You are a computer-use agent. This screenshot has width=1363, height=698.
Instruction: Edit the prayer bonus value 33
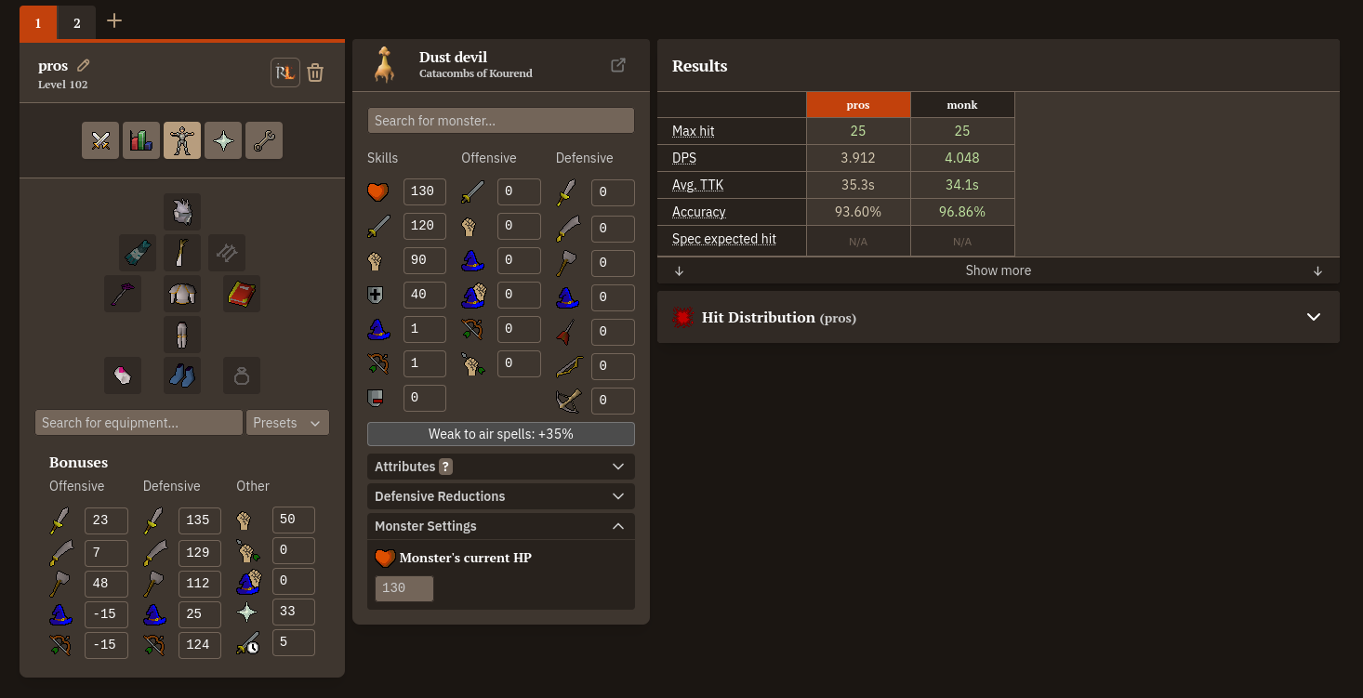click(294, 612)
